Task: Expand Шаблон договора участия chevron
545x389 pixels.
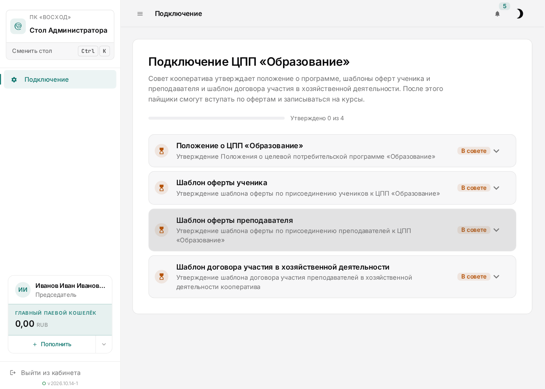Action: (496, 277)
